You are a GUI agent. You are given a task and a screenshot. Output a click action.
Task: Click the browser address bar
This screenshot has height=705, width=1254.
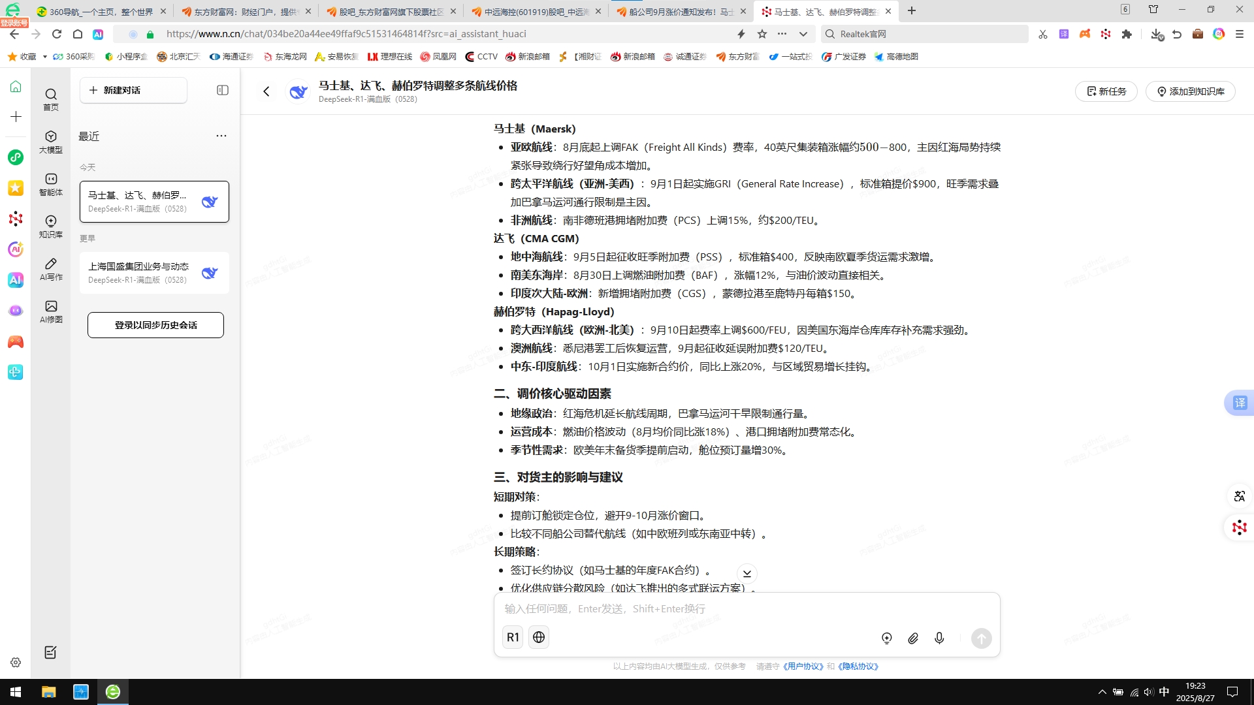(444, 34)
